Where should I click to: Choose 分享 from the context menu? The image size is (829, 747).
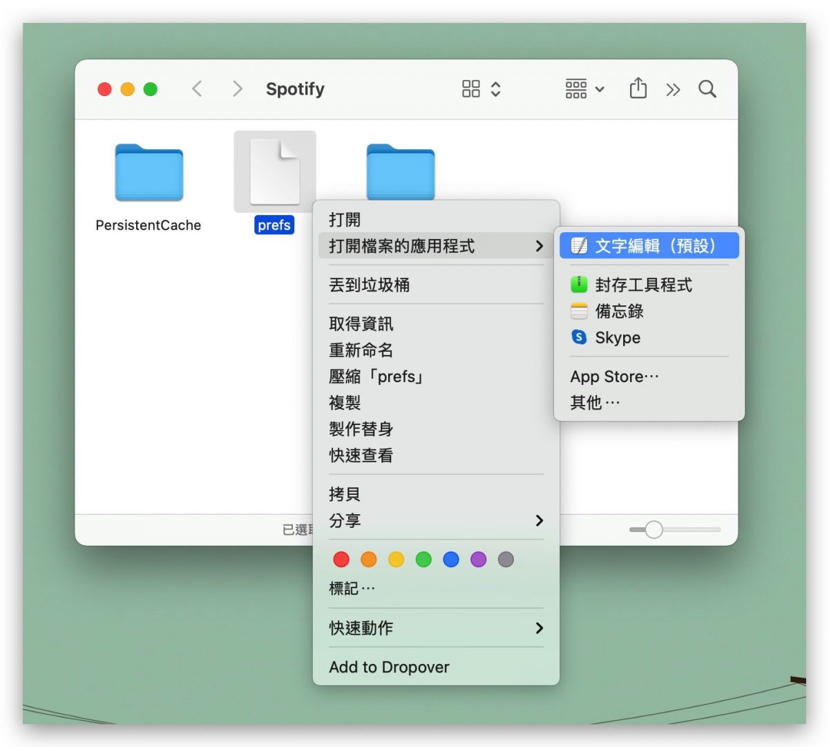point(436,520)
